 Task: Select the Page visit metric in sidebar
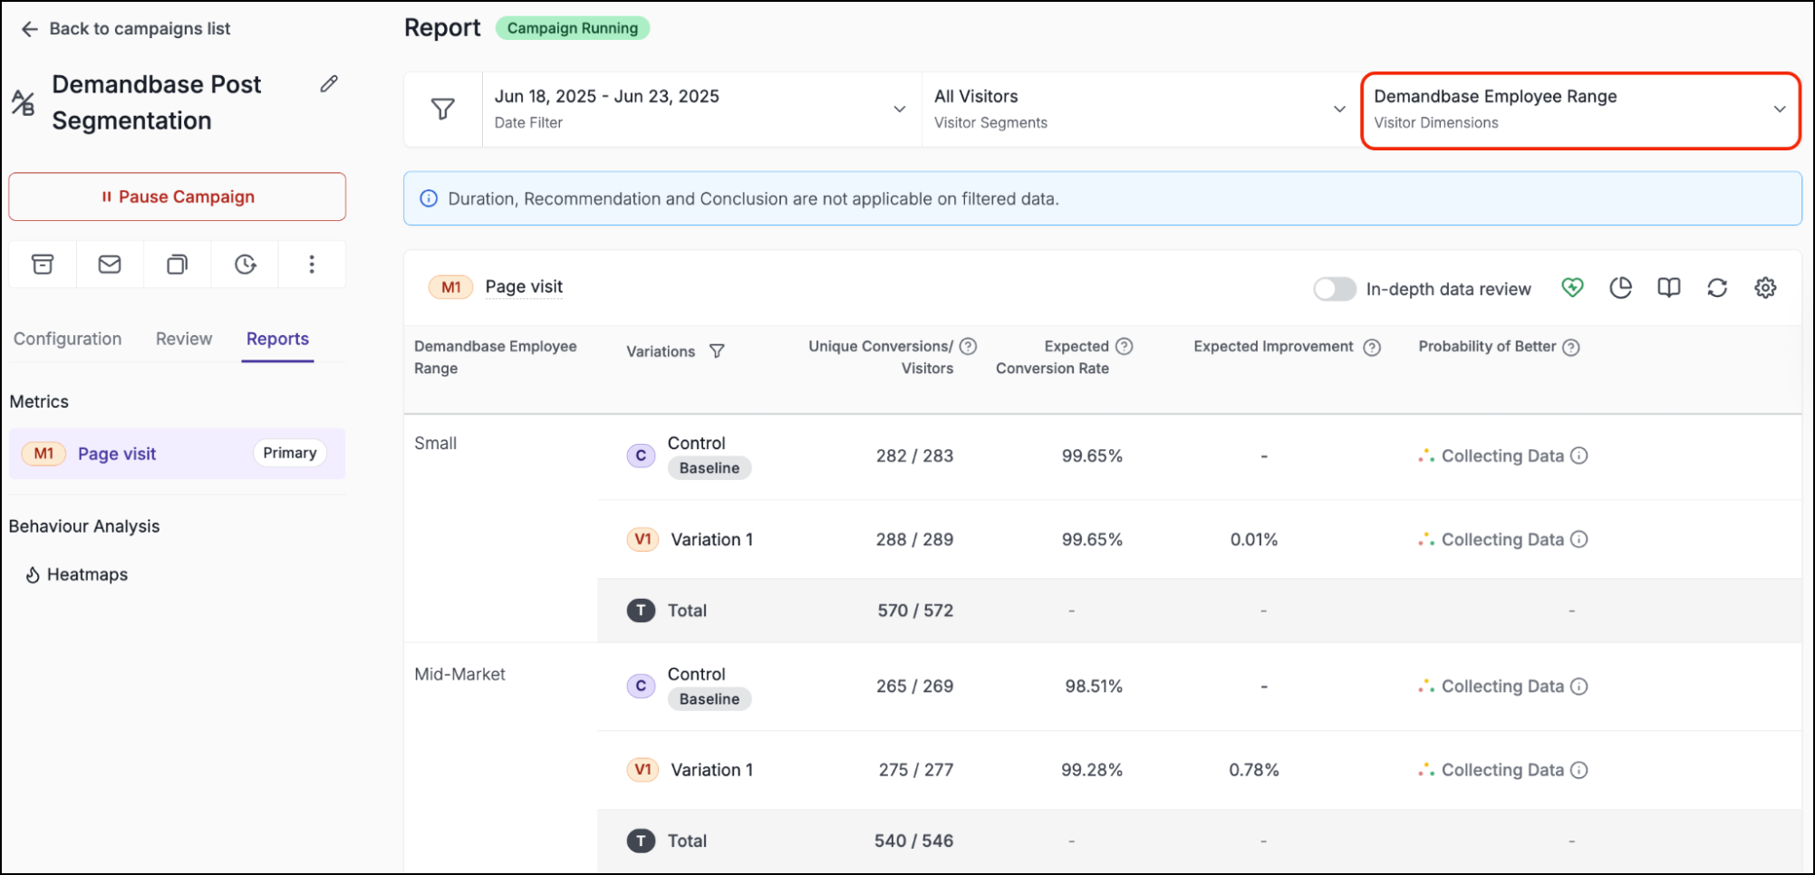coord(178,454)
